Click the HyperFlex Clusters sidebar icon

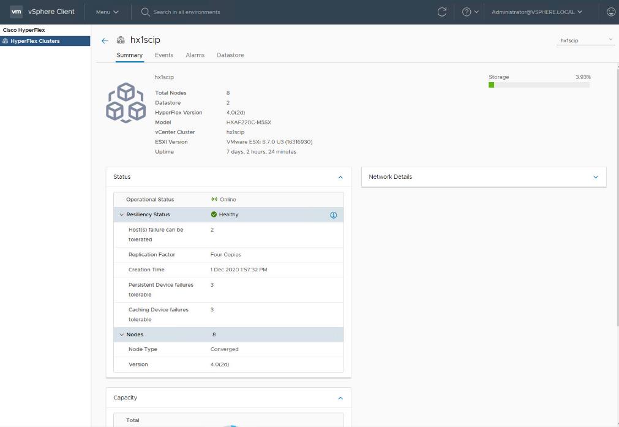tap(6, 41)
